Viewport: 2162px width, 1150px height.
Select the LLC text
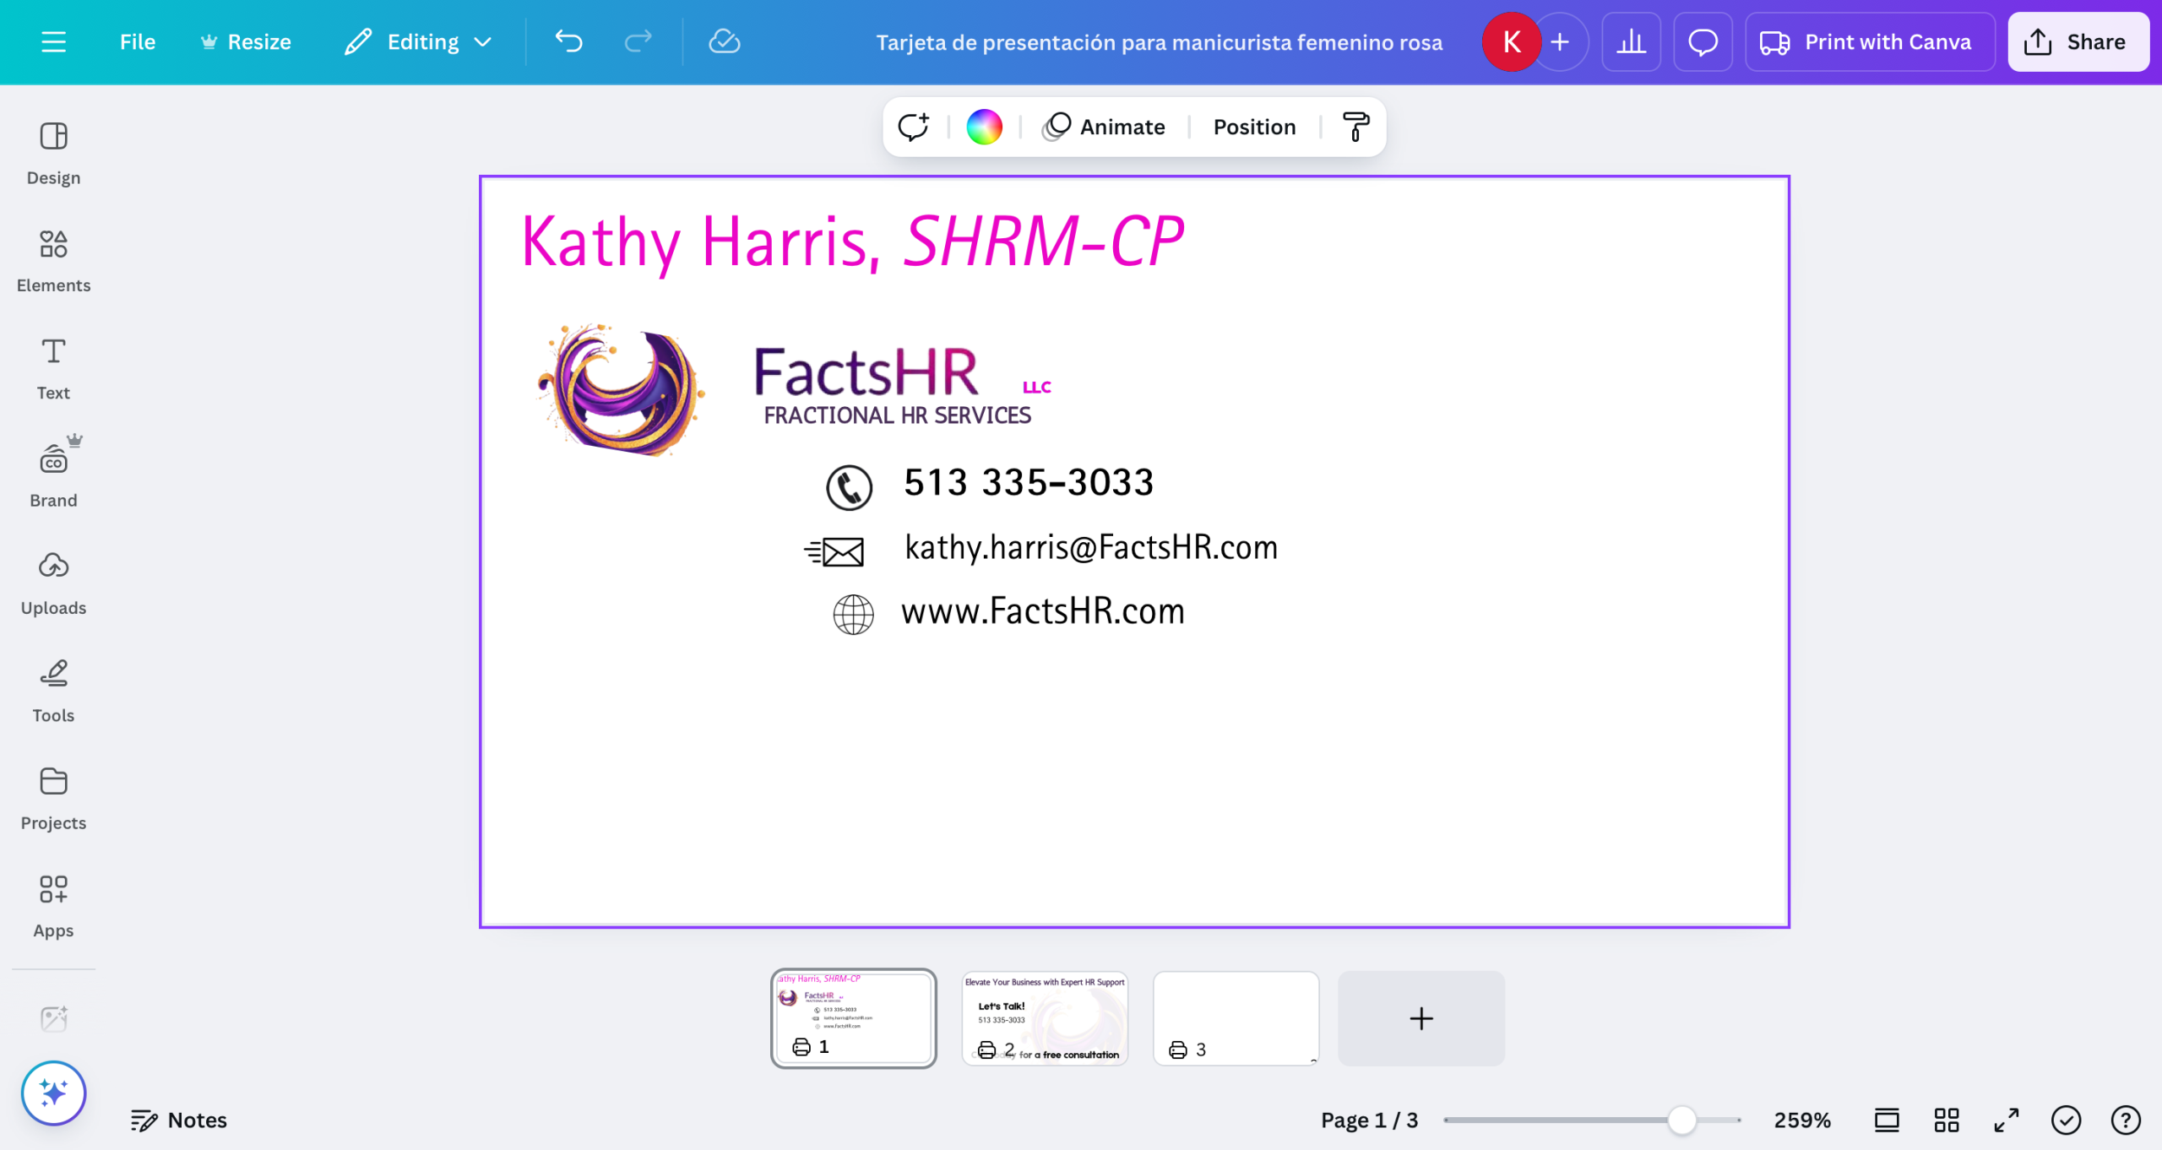[x=1037, y=387]
